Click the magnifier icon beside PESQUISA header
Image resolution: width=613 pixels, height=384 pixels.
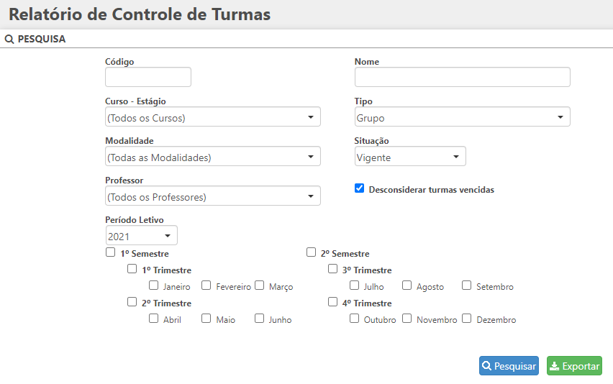pos(9,40)
